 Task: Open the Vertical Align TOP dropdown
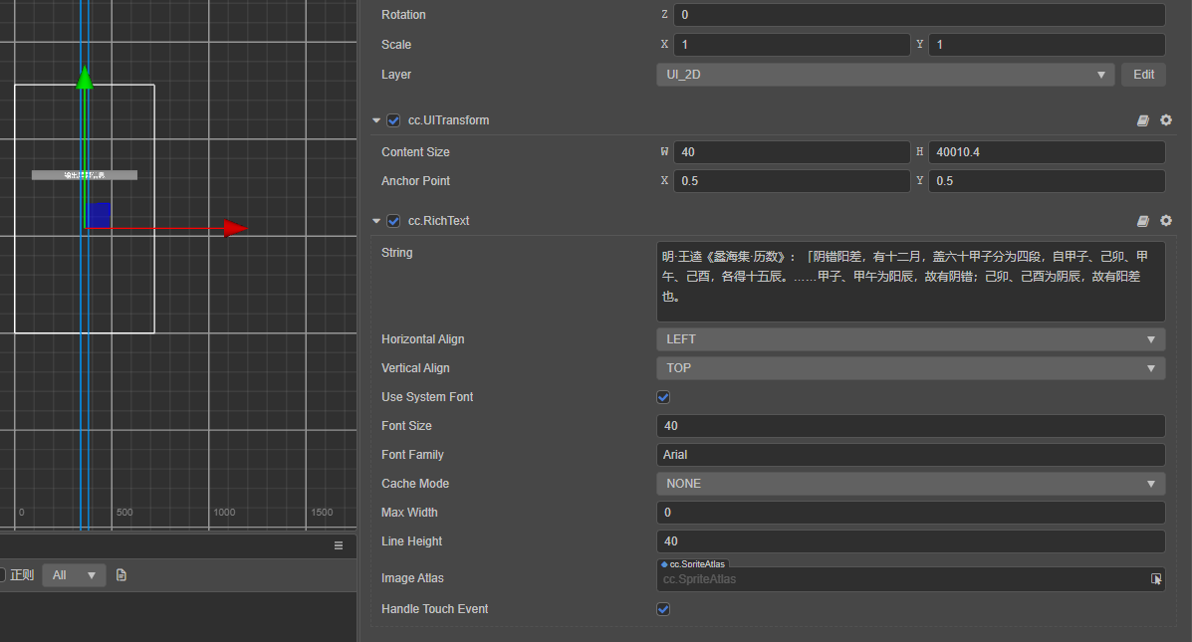(911, 368)
